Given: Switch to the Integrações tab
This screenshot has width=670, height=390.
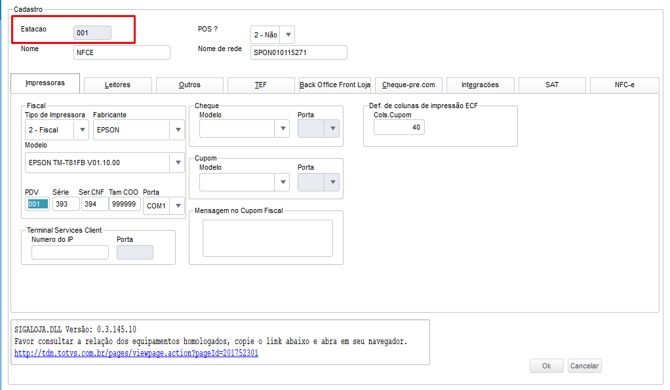Looking at the screenshot, I should 480,85.
